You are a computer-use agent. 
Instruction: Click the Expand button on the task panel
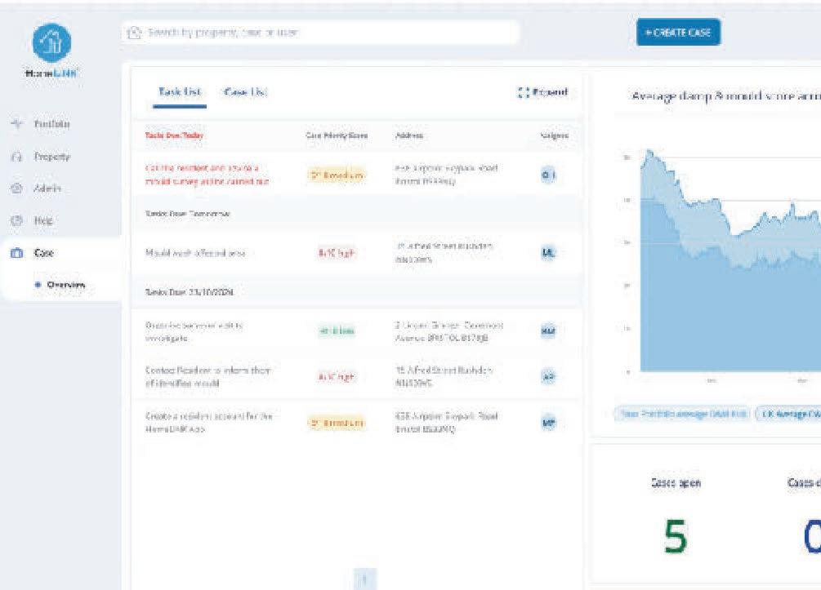[x=543, y=92]
